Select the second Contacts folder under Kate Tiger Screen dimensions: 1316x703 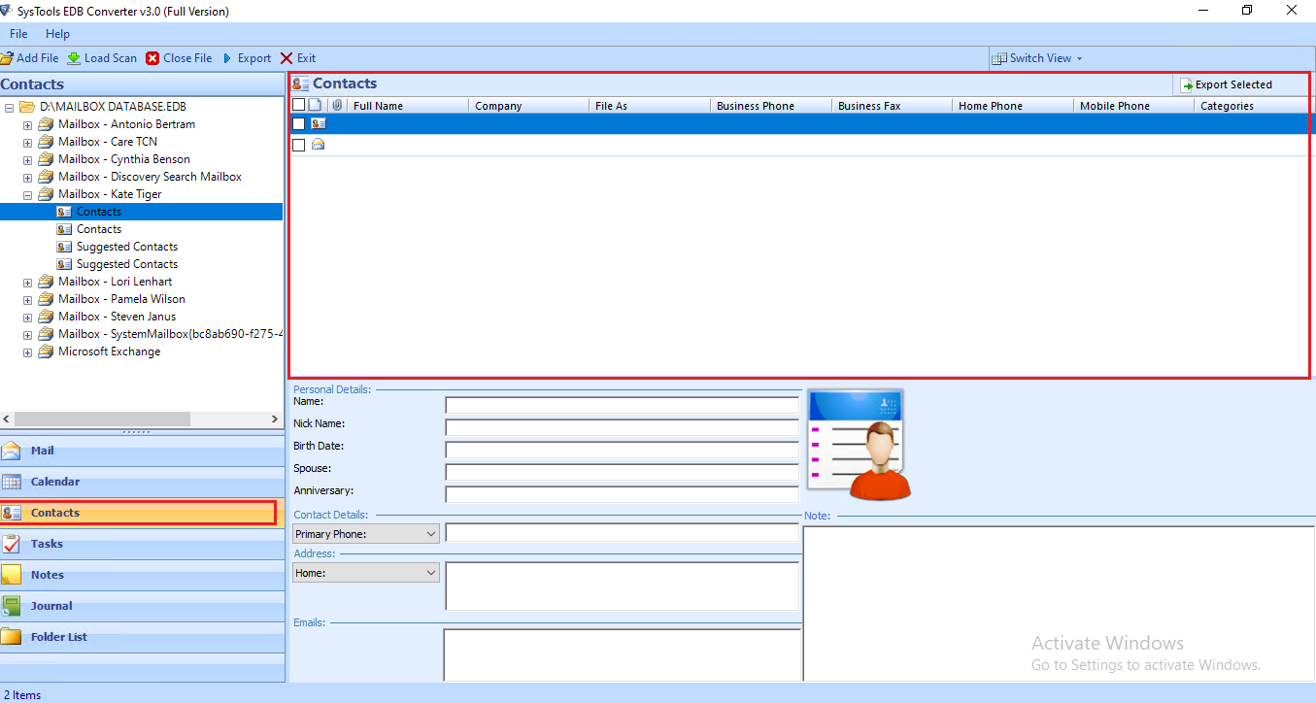(x=99, y=229)
